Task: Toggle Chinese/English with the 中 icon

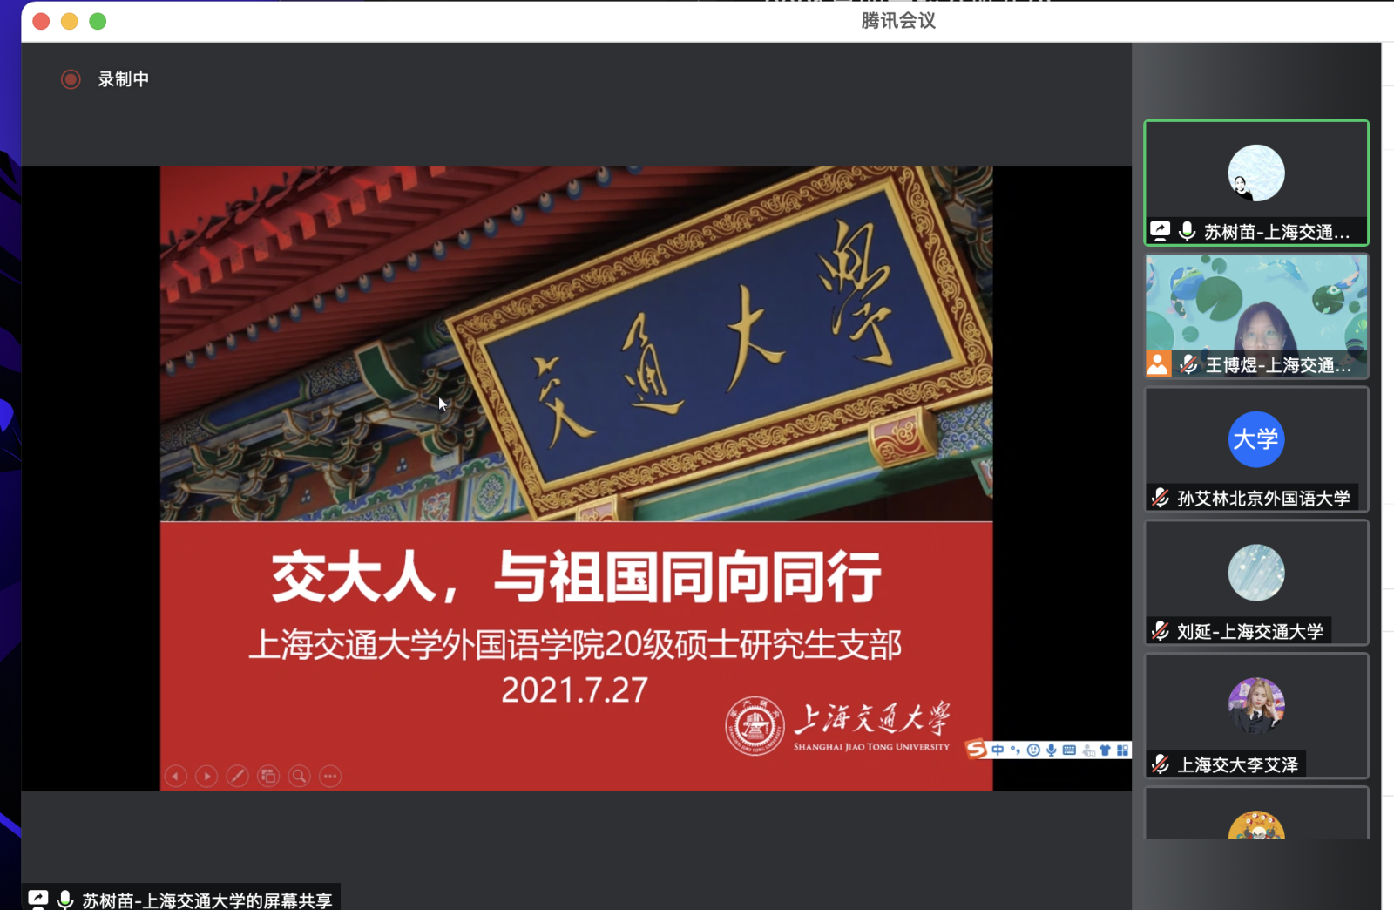Action: pyautogui.click(x=998, y=749)
